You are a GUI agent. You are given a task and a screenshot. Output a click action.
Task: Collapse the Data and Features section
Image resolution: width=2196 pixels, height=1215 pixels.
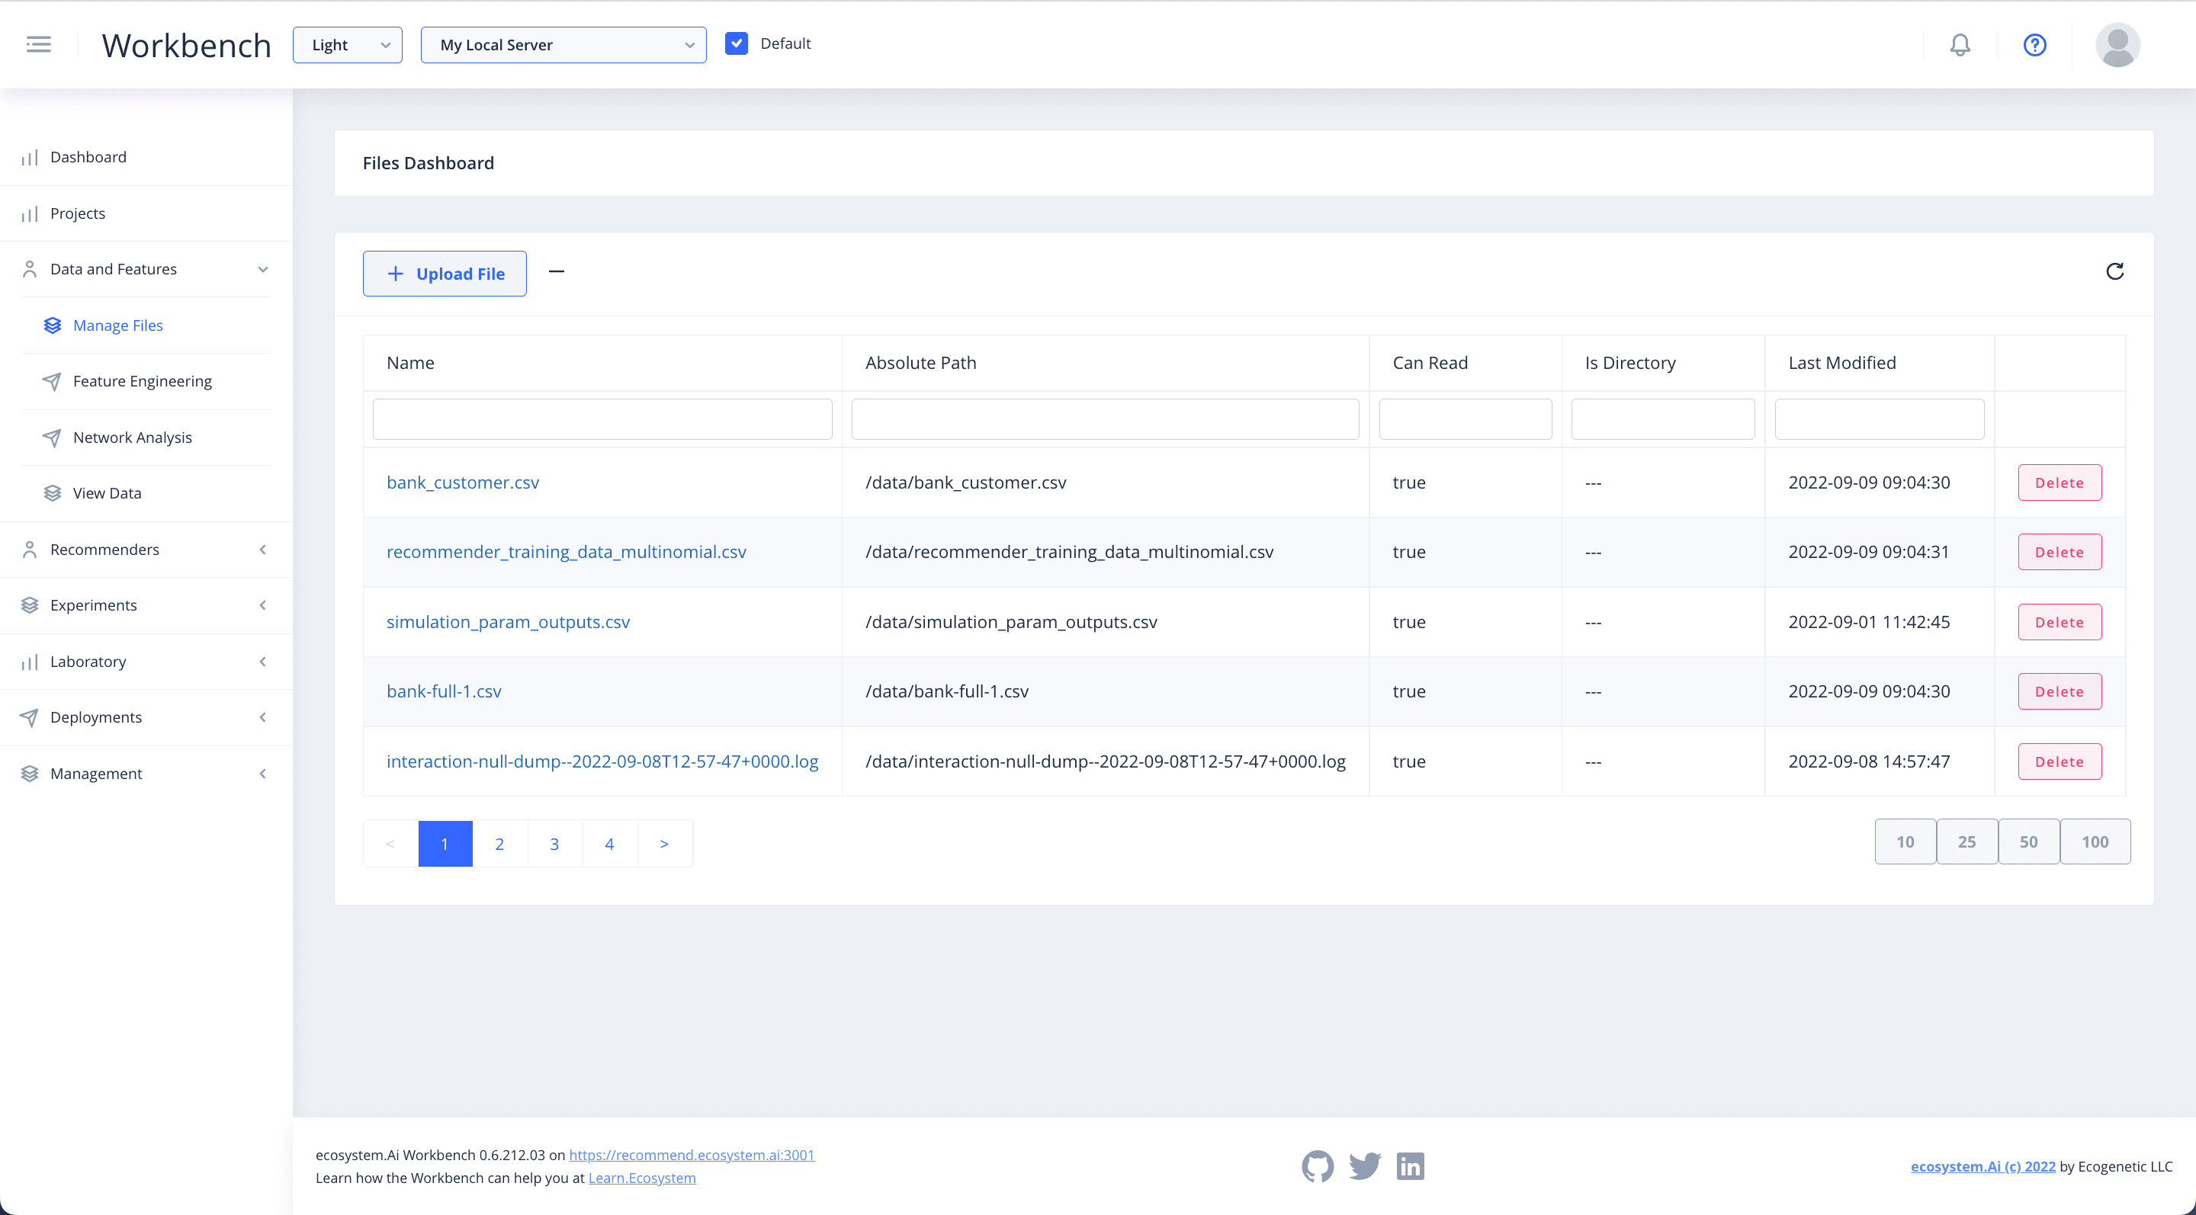262,268
